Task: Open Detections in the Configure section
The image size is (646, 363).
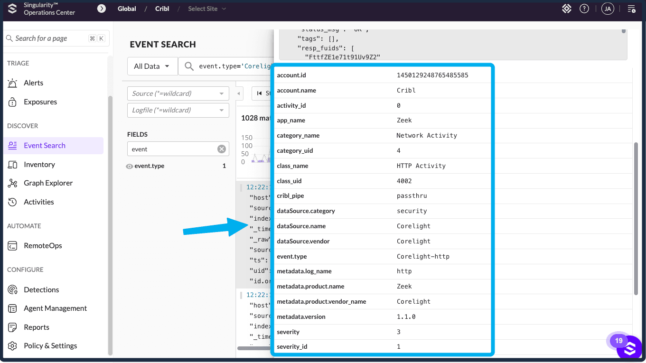Action: tap(41, 290)
